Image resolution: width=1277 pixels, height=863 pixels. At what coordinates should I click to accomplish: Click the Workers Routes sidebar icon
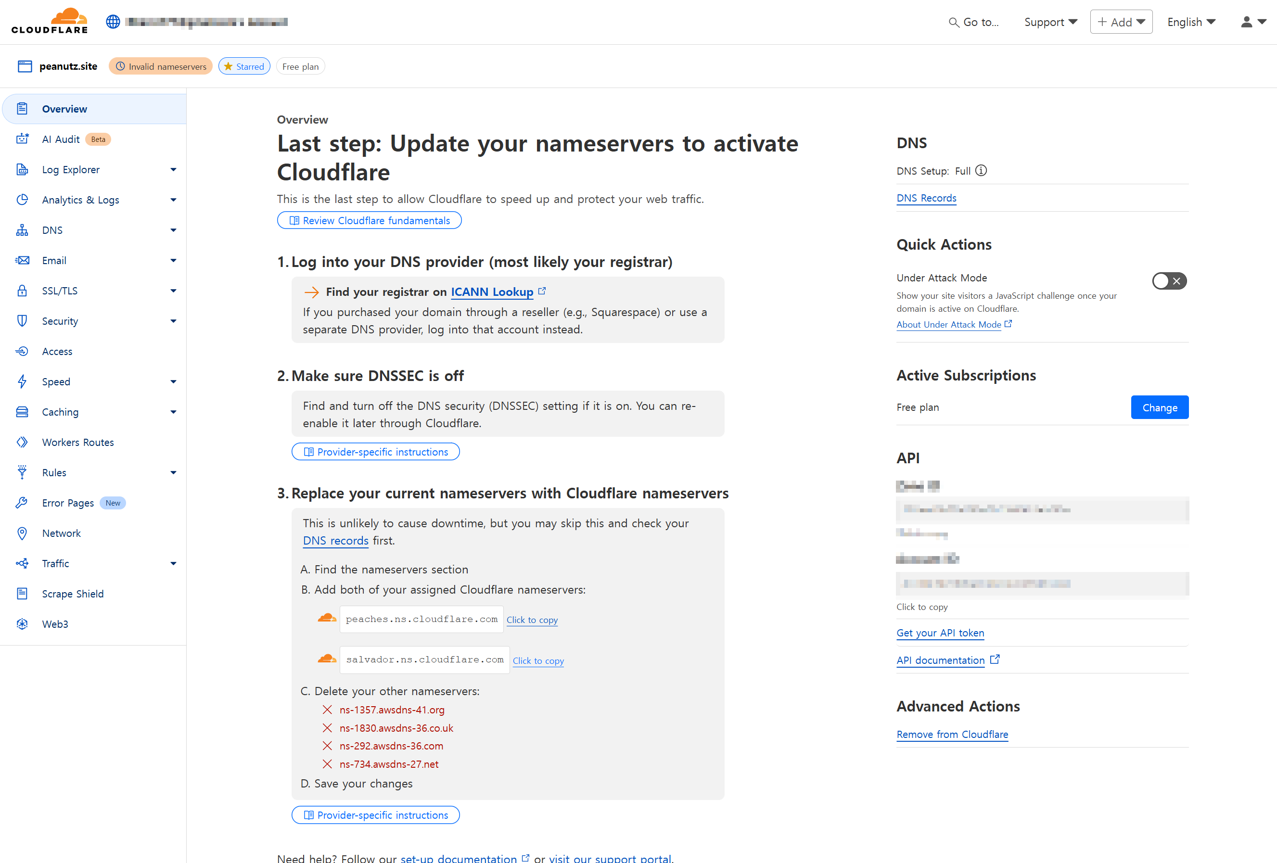(22, 442)
